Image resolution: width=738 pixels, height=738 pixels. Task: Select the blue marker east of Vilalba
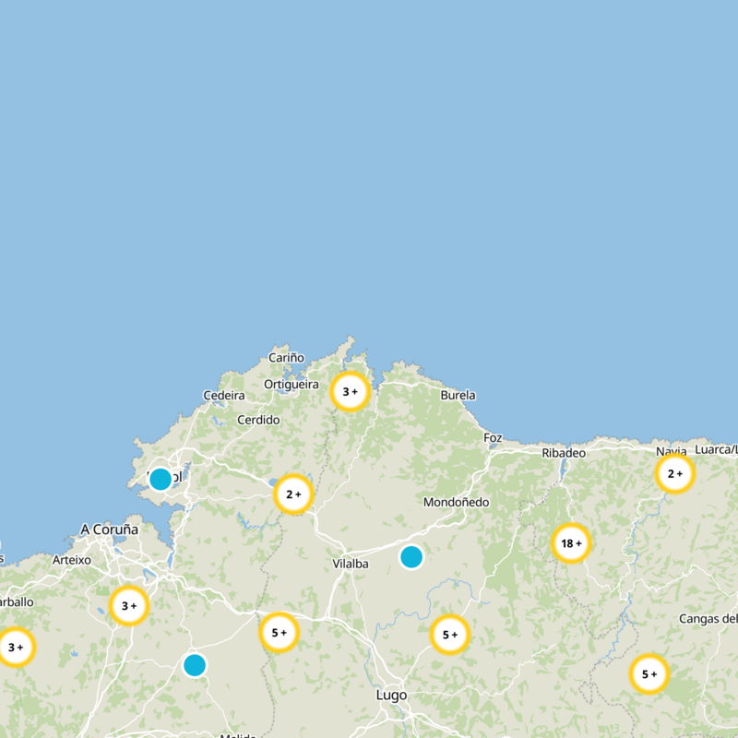(411, 557)
